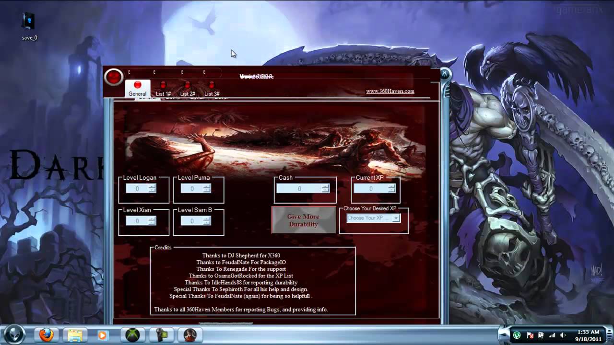614x345 pixels.
Task: Click 'Thanks To IdleHands88 for reporting durability'
Action: pyautogui.click(x=241, y=283)
